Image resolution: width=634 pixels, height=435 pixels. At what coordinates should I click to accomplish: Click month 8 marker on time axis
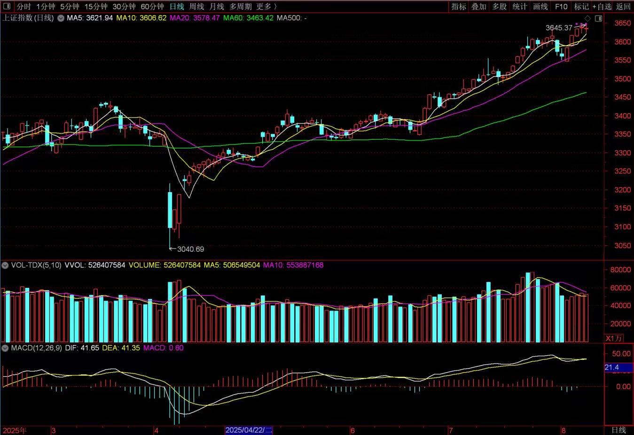[x=563, y=430]
